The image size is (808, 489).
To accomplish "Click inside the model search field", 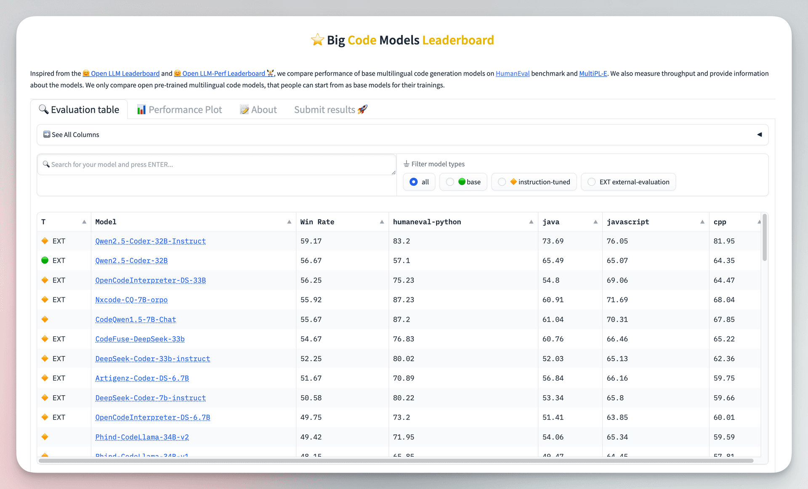I will click(x=210, y=164).
